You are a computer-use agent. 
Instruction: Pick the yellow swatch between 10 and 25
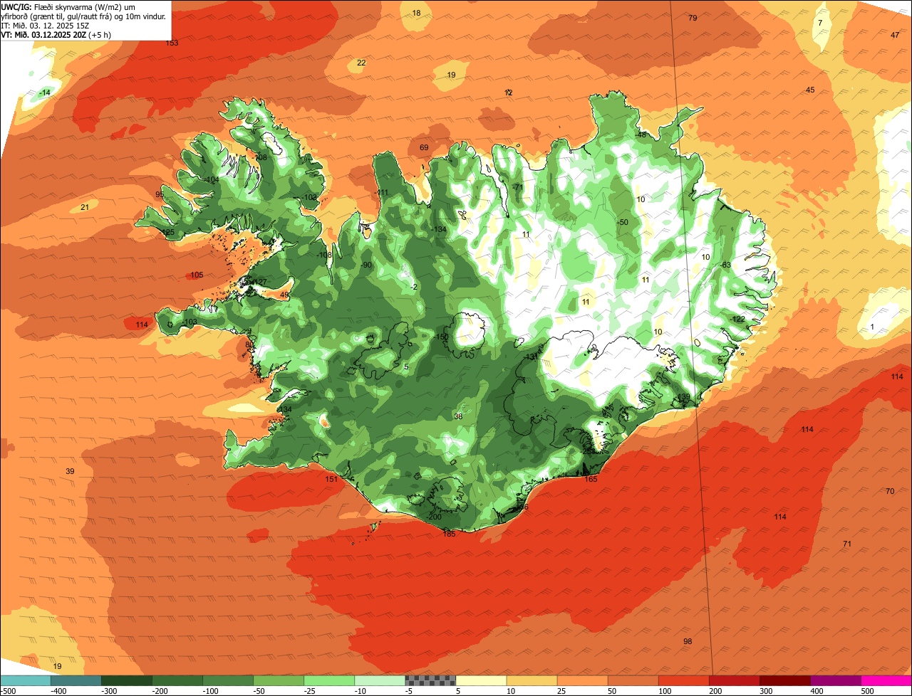pos(532,680)
